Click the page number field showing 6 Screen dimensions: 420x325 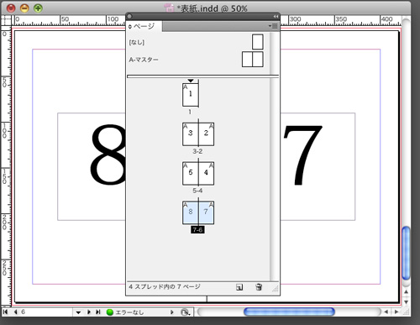pos(46,312)
